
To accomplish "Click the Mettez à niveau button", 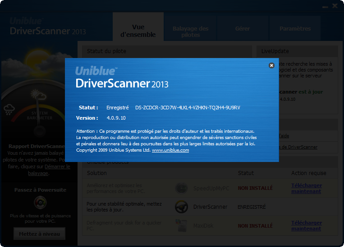I will click(x=40, y=234).
